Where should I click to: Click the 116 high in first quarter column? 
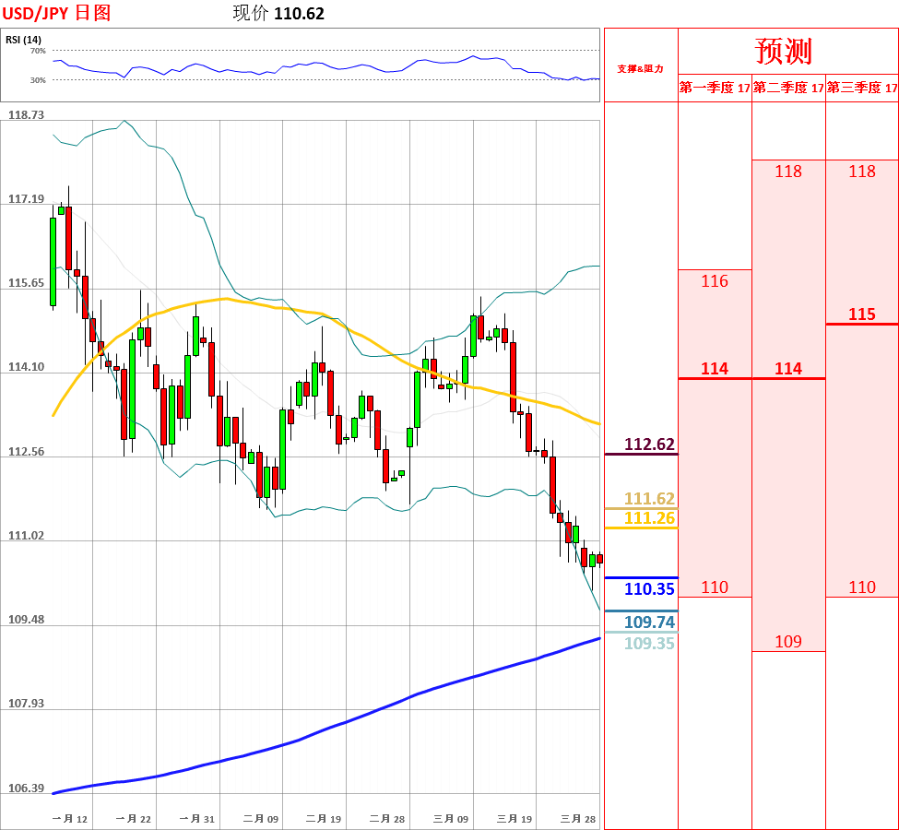[x=715, y=281]
